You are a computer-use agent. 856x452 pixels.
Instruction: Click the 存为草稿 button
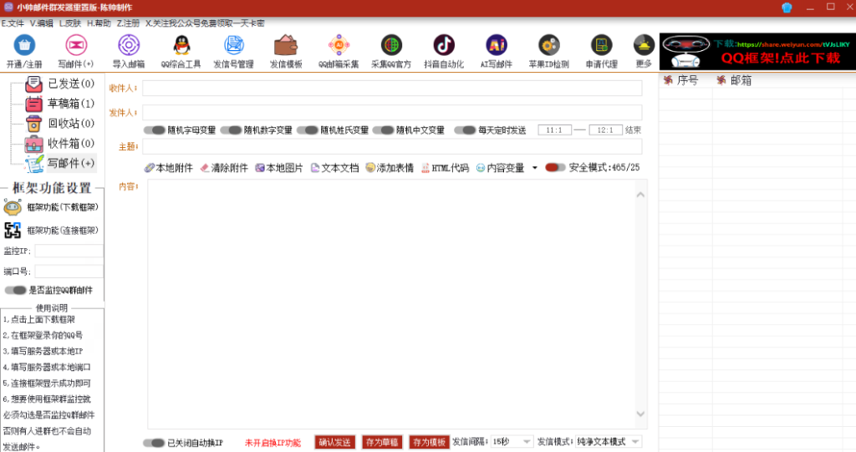tap(382, 442)
